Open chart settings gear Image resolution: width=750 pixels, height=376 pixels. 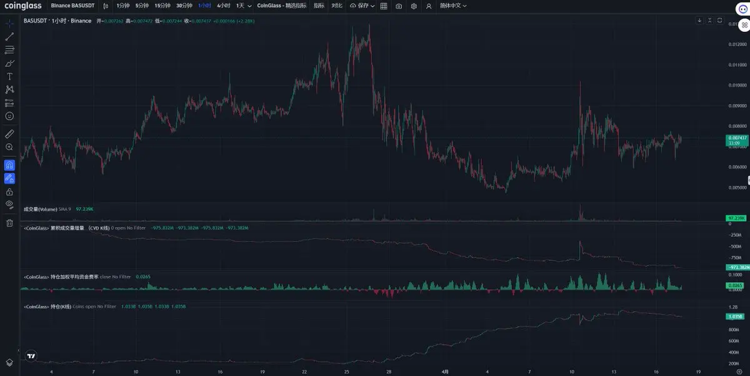coord(414,6)
